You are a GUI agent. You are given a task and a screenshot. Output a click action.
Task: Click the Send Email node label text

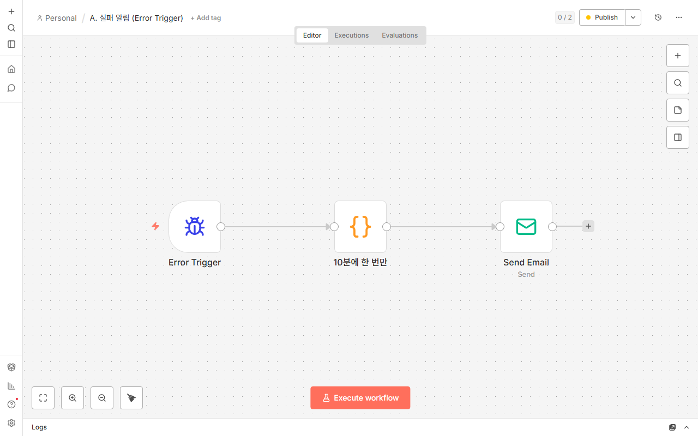526,262
